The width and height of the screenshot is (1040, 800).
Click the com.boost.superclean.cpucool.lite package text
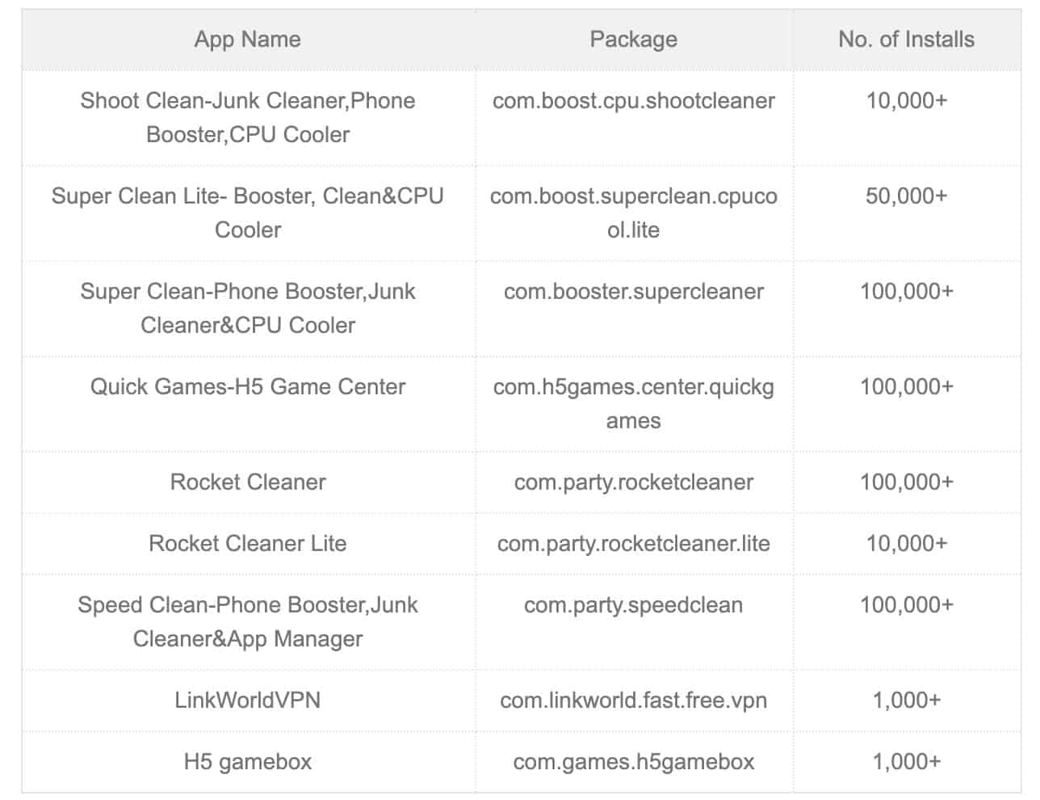point(633,213)
